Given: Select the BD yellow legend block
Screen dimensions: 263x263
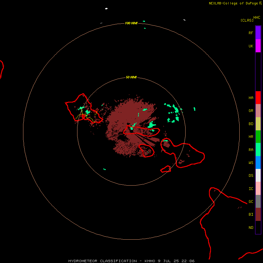Looking at the screenshot, I should click(x=258, y=124).
